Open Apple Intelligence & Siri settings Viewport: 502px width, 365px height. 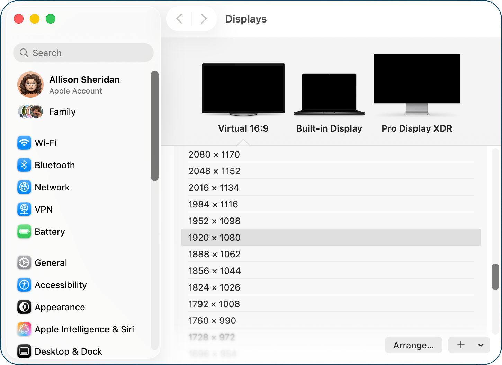(x=84, y=329)
